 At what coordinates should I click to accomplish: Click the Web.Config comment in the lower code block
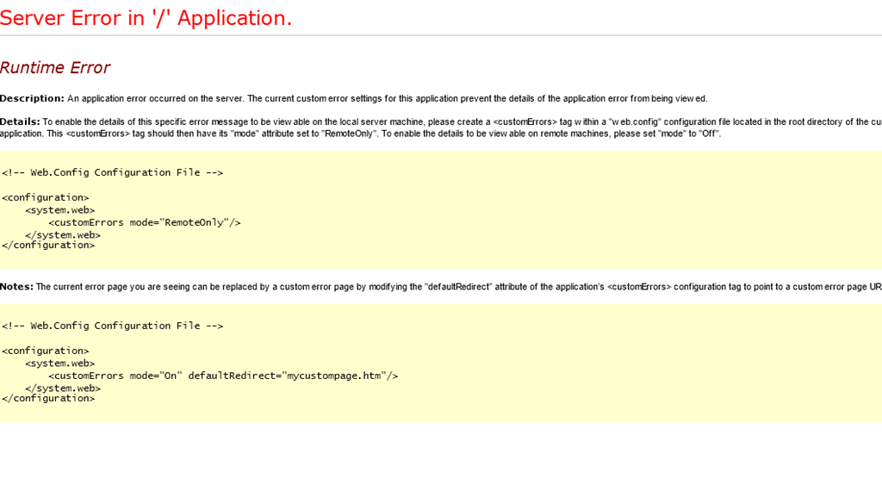click(x=112, y=326)
